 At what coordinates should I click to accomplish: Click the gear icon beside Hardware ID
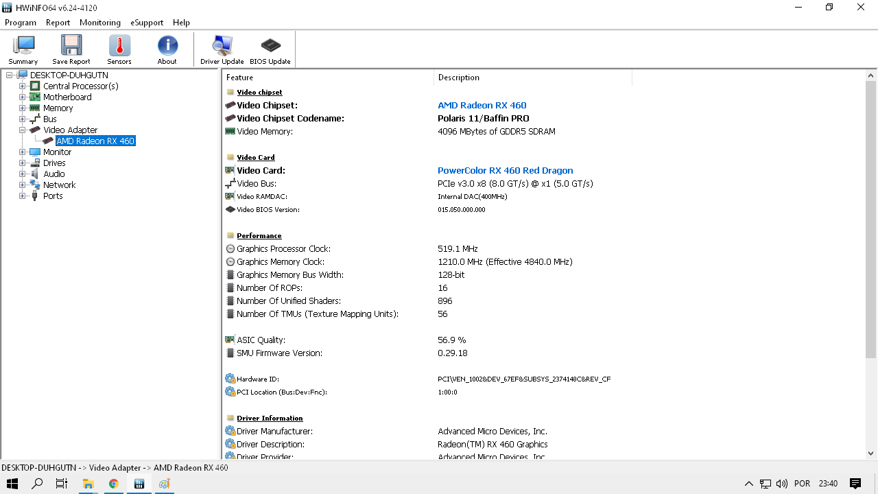point(230,379)
